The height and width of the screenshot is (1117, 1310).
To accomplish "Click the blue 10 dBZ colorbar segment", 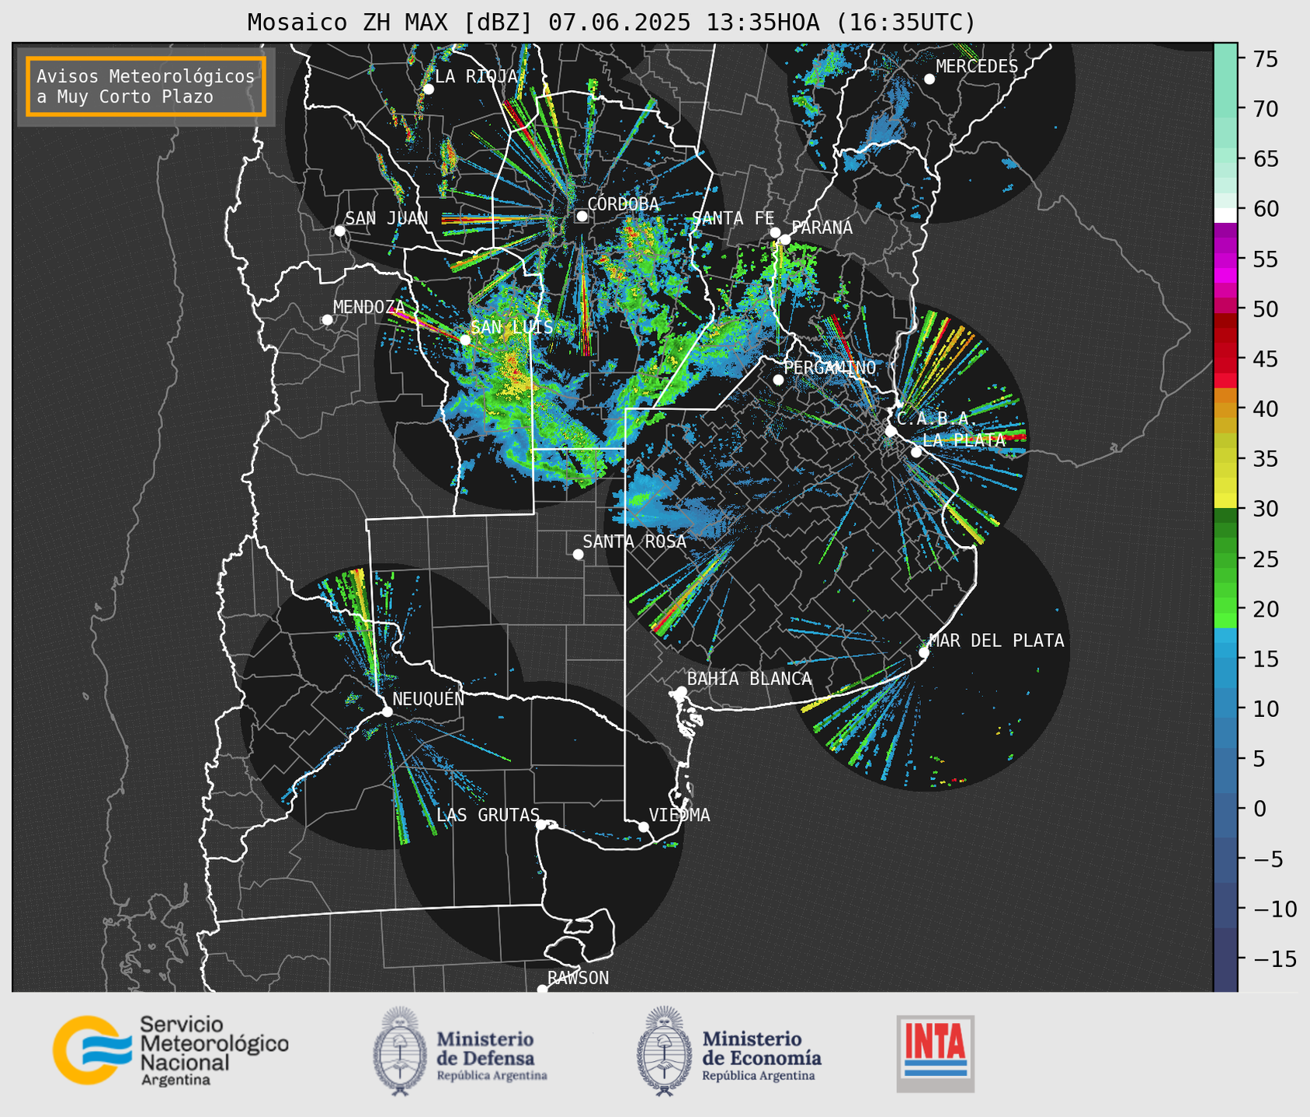I will coord(1225,709).
